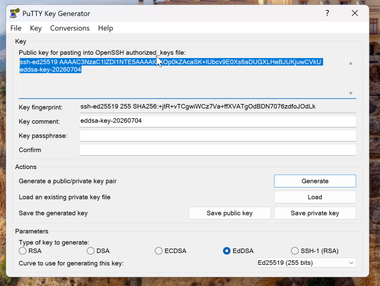Click the public key box down arrow
380x286 pixels.
[350, 93]
